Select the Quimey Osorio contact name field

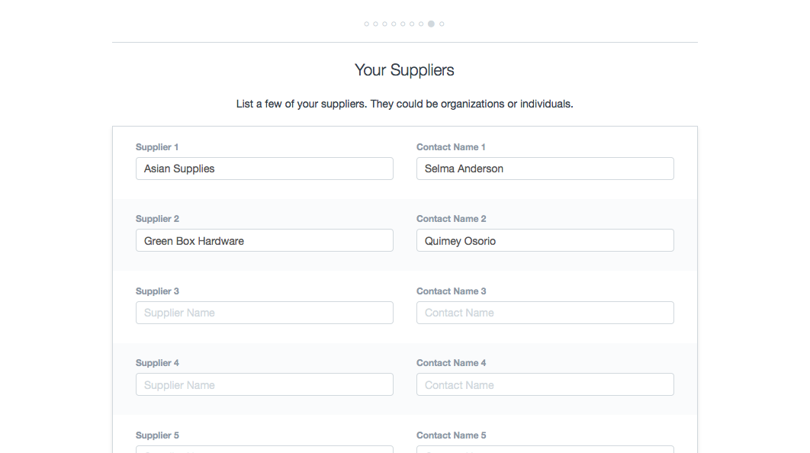pos(545,241)
